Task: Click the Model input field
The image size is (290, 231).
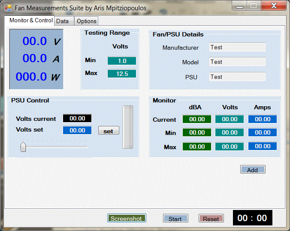Action: (x=237, y=62)
